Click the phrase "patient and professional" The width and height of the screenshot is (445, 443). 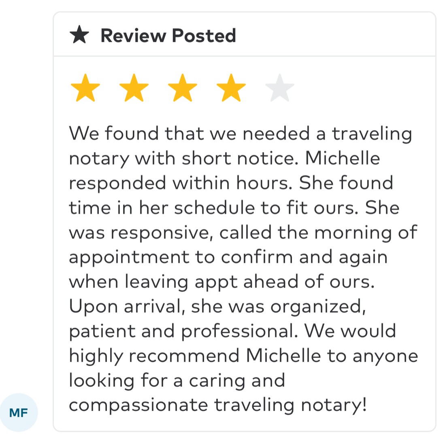(x=181, y=331)
